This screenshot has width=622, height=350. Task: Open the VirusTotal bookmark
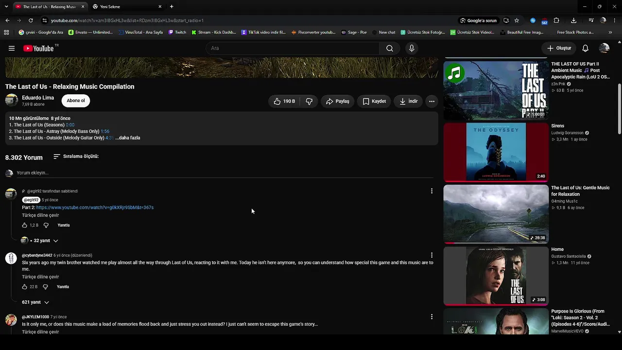point(140,33)
